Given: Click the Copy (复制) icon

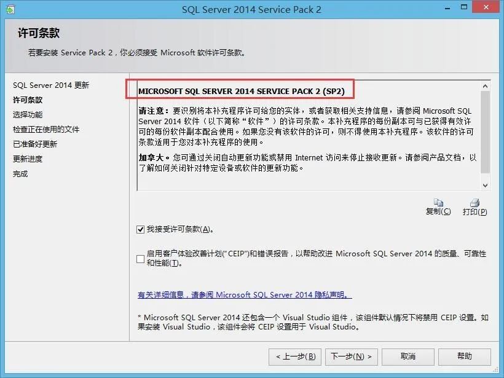Looking at the screenshot, I should coord(439,203).
